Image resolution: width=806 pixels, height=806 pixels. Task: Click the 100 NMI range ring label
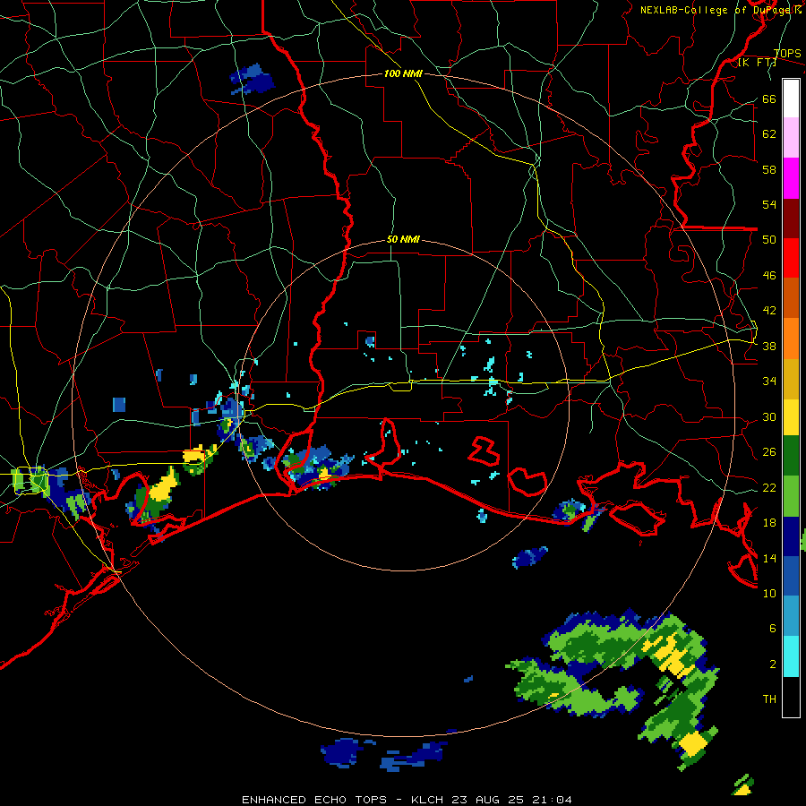pos(403,73)
